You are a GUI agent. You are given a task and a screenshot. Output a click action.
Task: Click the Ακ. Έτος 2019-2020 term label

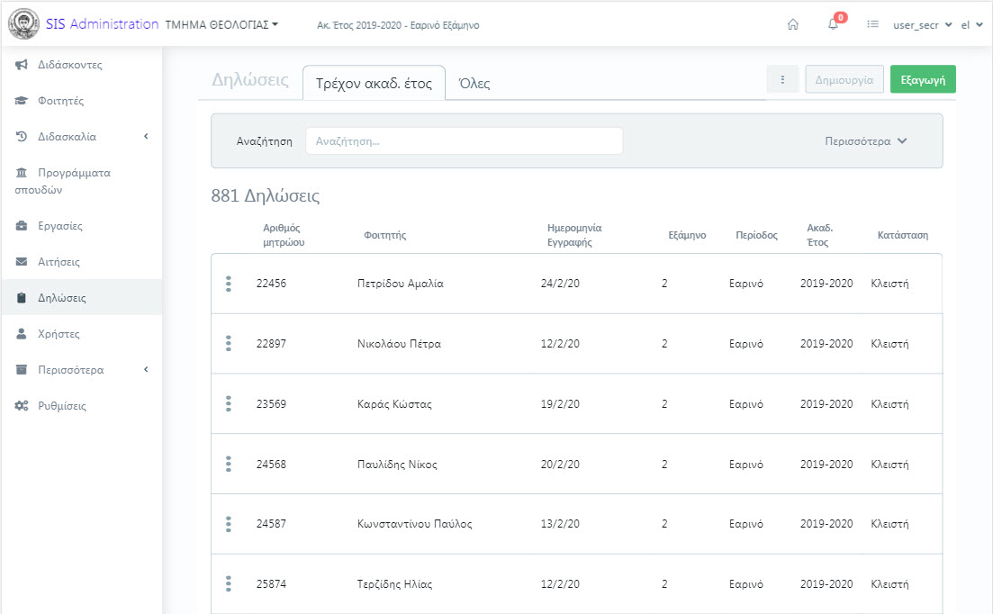point(398,25)
